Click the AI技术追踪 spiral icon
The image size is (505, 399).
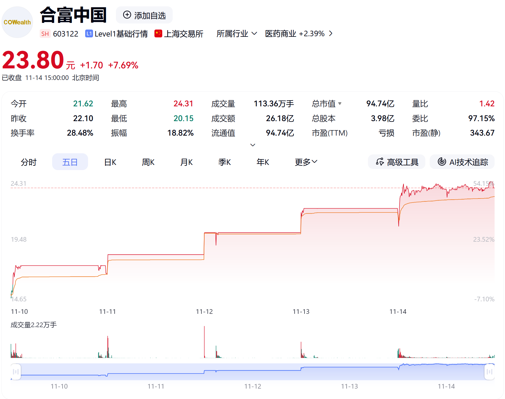point(442,162)
